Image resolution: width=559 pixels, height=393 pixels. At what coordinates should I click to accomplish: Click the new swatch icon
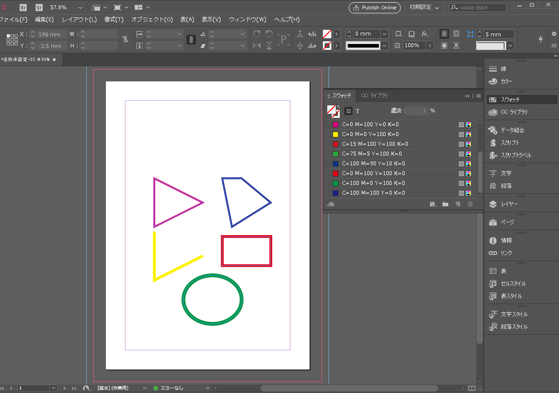click(458, 204)
